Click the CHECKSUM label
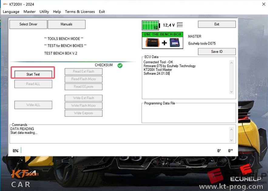The width and height of the screenshot is (268, 191). [x=104, y=65]
